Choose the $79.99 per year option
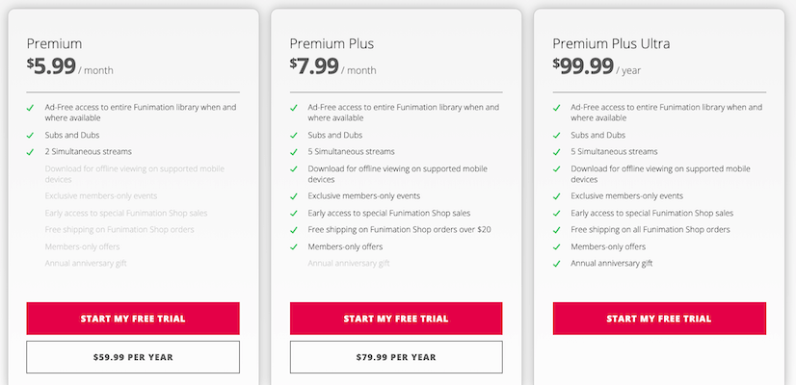The width and height of the screenshot is (796, 385). pyautogui.click(x=396, y=357)
